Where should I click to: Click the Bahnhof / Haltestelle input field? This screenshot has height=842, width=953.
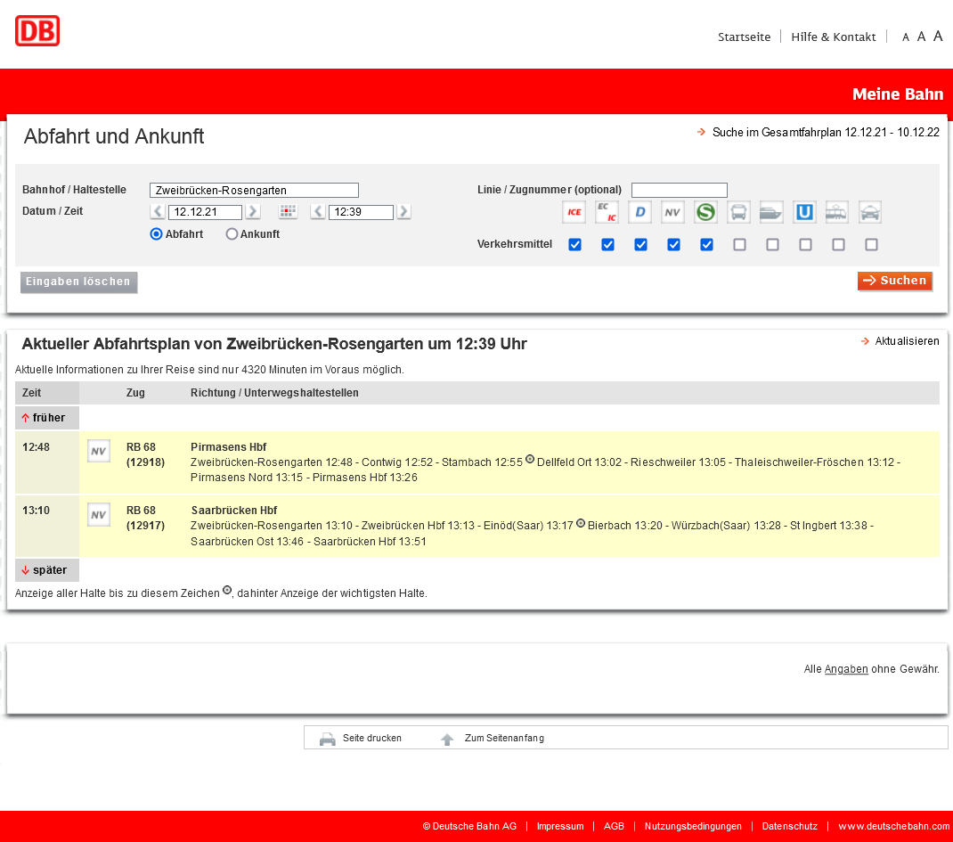[x=254, y=191]
